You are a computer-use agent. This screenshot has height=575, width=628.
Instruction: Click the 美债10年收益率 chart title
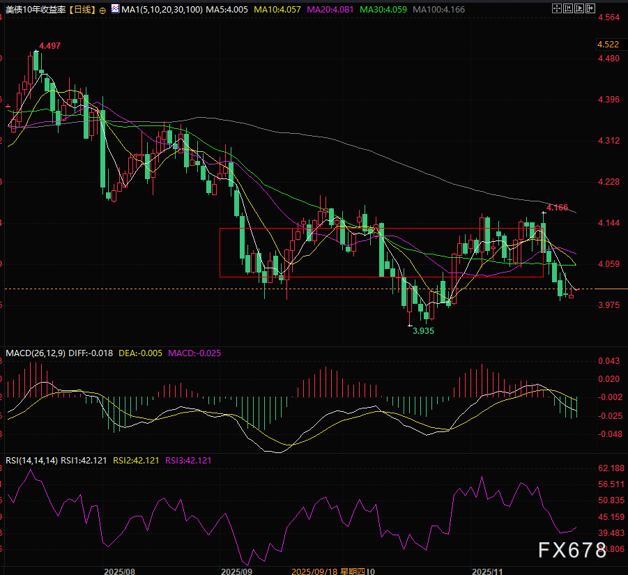[x=33, y=10]
